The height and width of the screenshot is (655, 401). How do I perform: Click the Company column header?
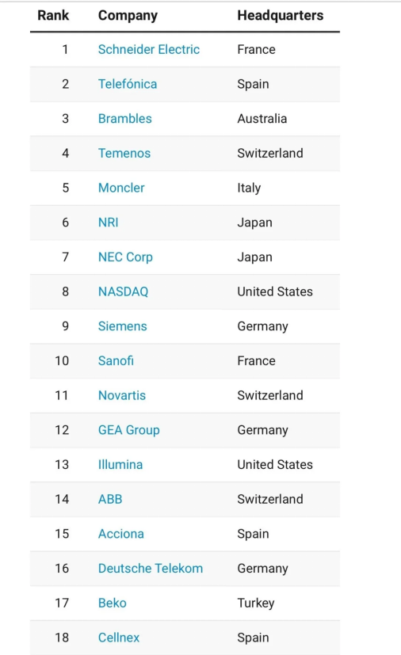click(x=128, y=16)
